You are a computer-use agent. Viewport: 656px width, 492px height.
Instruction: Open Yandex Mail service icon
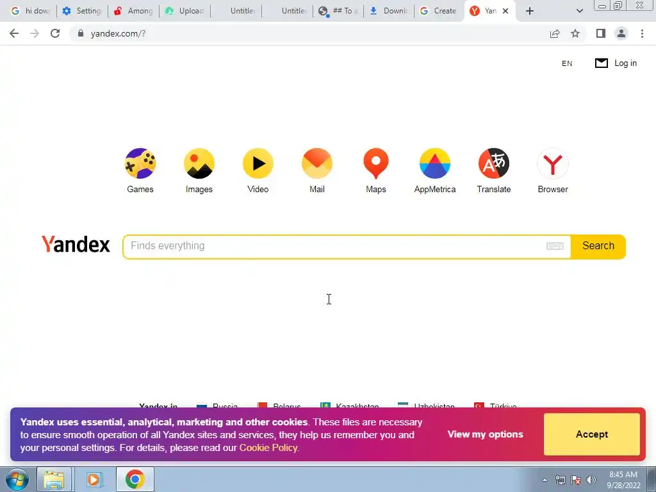(x=317, y=163)
